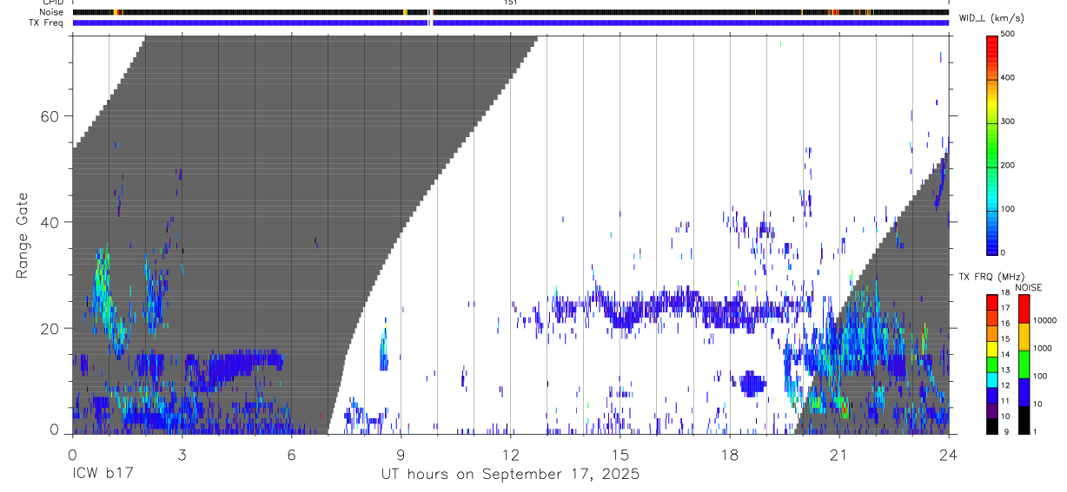1067x492 pixels.
Task: Click the 'NOISE' legend title
Action: pos(1029,287)
